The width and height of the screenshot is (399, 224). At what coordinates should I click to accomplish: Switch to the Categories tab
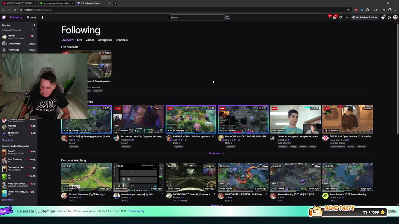coord(105,40)
